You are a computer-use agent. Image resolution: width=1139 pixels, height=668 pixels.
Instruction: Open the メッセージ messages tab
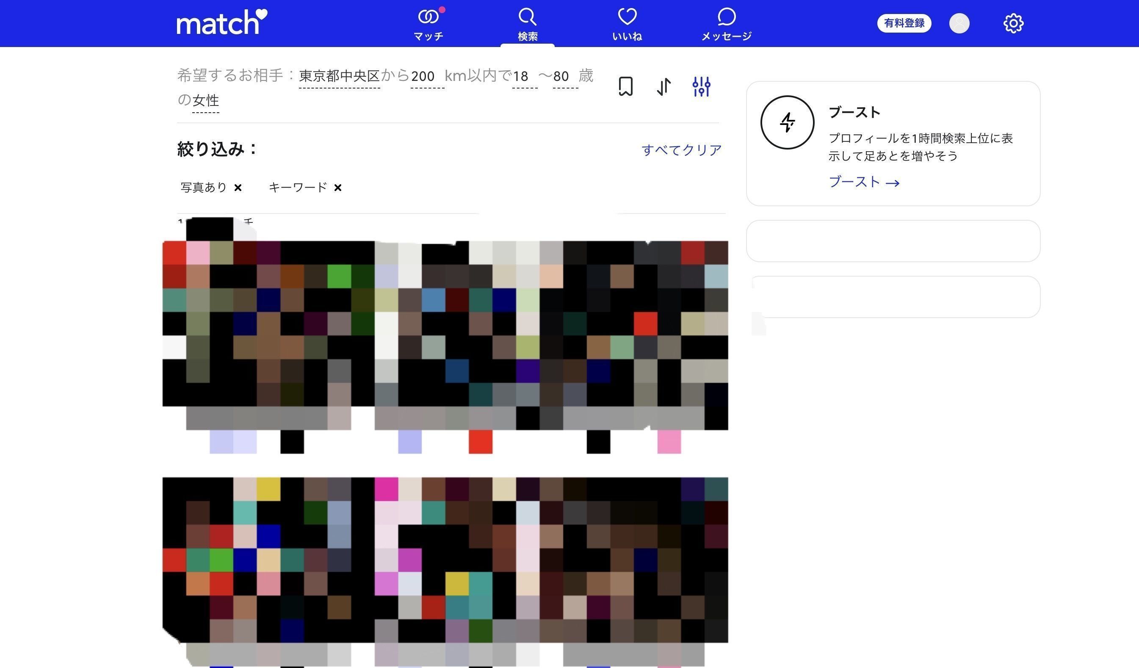pos(726,25)
